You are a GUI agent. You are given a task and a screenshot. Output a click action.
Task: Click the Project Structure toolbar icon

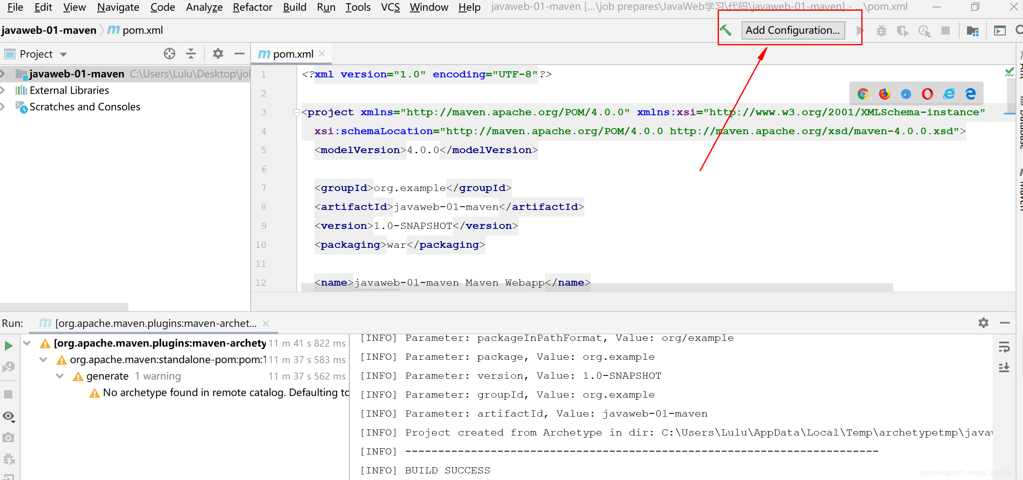tap(972, 30)
